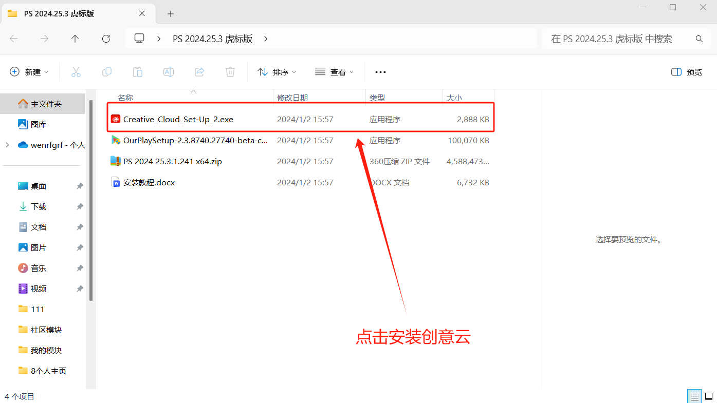
Task: Open the 排序 sort dropdown
Action: [277, 72]
